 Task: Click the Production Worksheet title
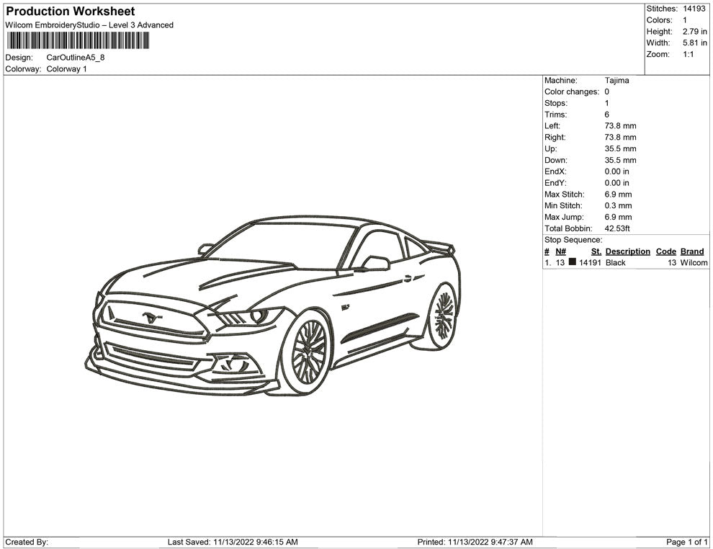coord(70,12)
